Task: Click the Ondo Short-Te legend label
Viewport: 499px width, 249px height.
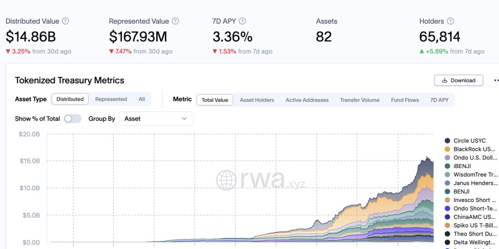Action: pos(476,209)
